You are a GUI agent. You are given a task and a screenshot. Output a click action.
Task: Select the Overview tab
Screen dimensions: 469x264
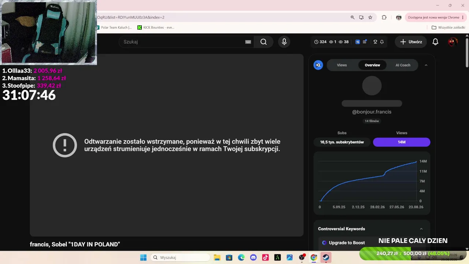coord(372,65)
